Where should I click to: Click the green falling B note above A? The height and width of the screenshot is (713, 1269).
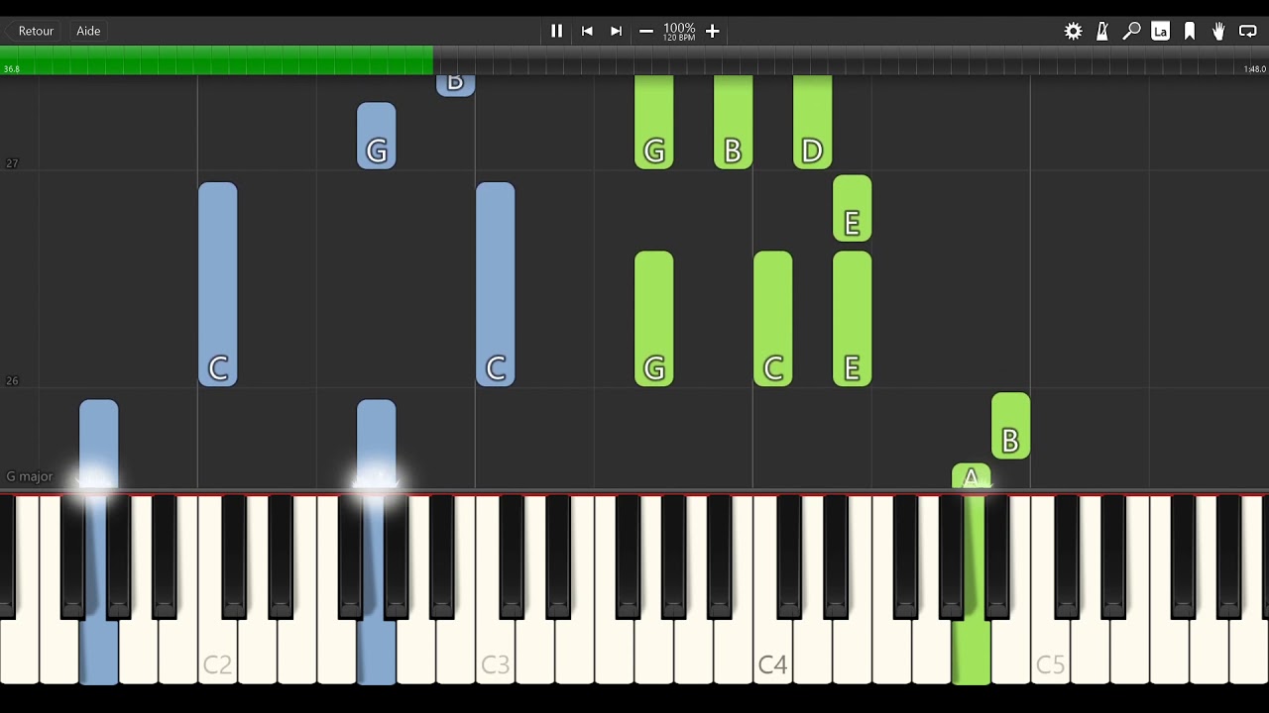click(x=1010, y=426)
